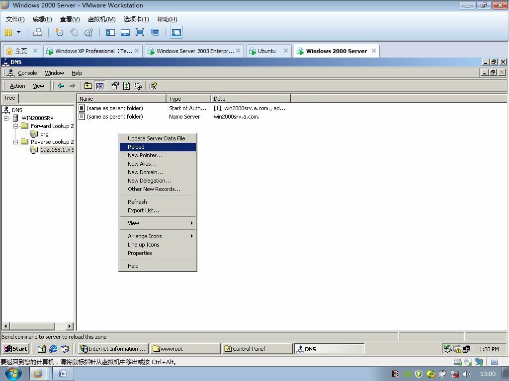Select the Name Server record row
This screenshot has height=381, width=509.
(169, 117)
